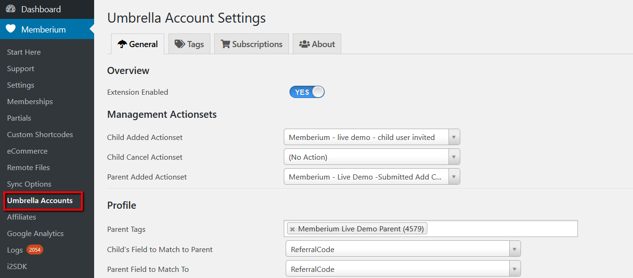Open the Umbrella Accounts menu link
The height and width of the screenshot is (278, 633).
[x=40, y=200]
